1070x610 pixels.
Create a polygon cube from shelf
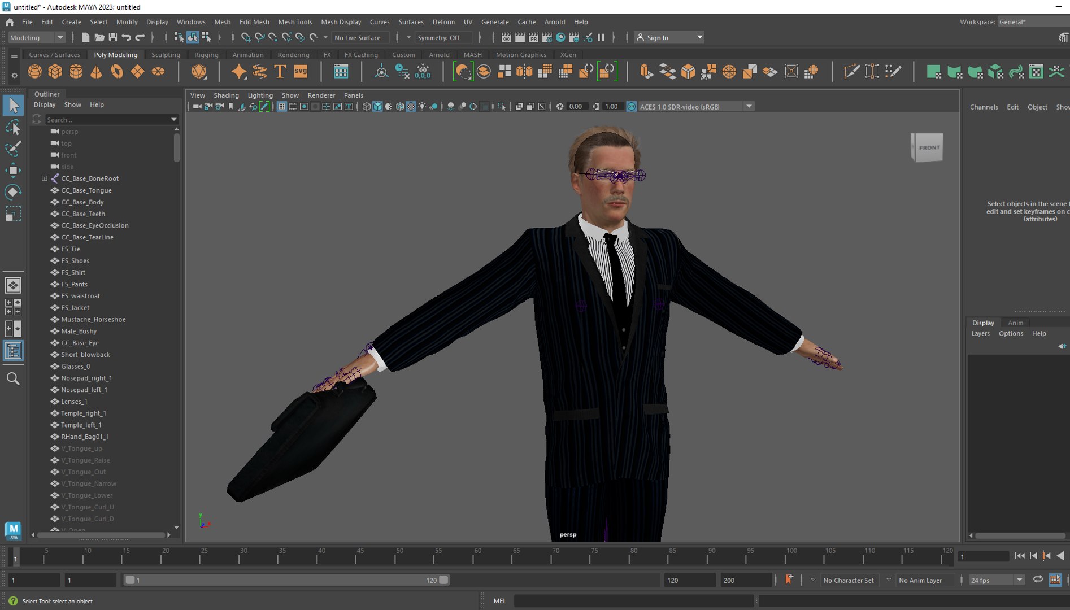(55, 72)
